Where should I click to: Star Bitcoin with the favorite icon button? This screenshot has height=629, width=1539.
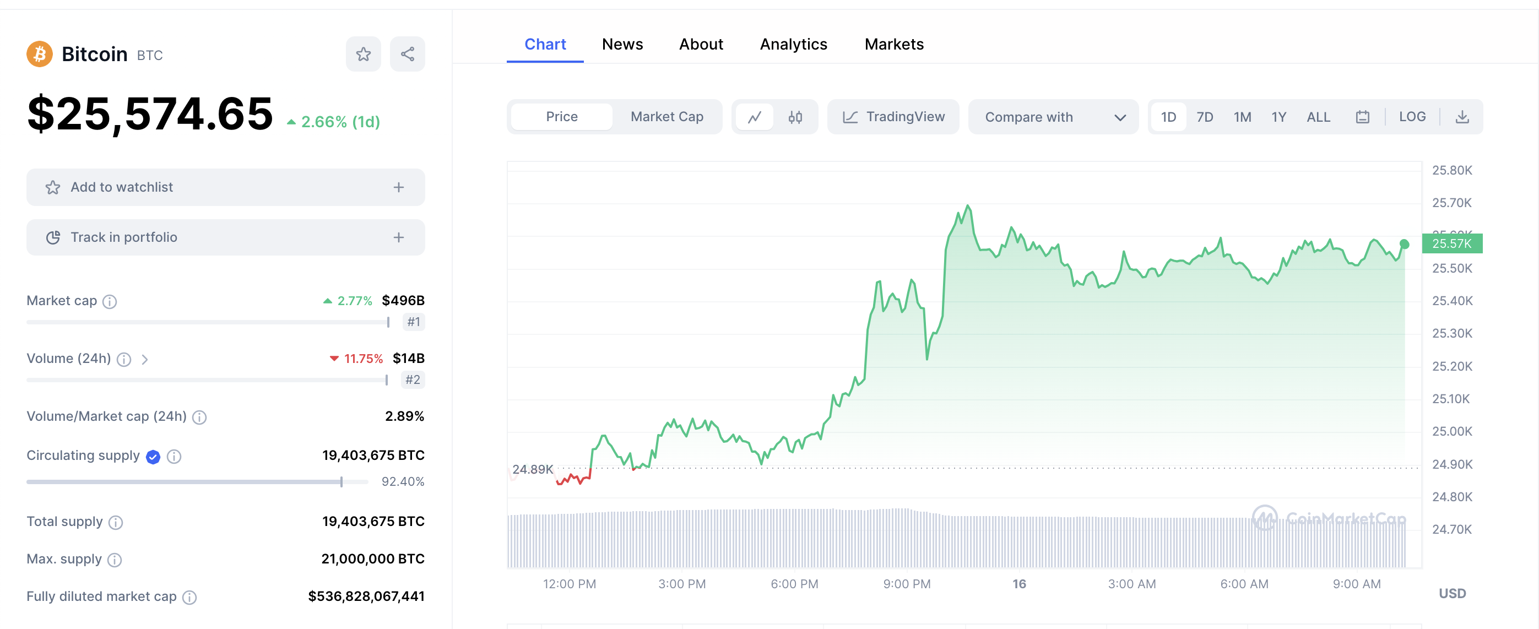(x=363, y=55)
